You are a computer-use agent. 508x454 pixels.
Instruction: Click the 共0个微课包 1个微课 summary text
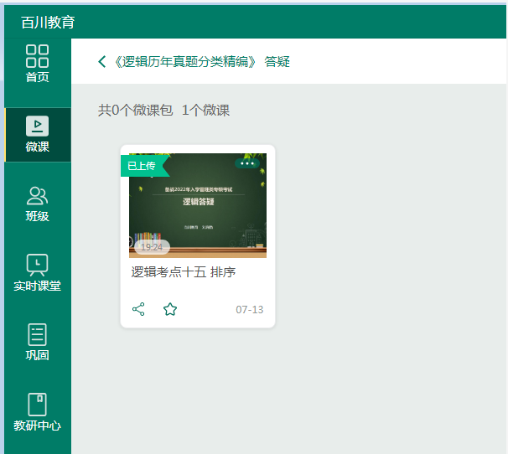(164, 110)
